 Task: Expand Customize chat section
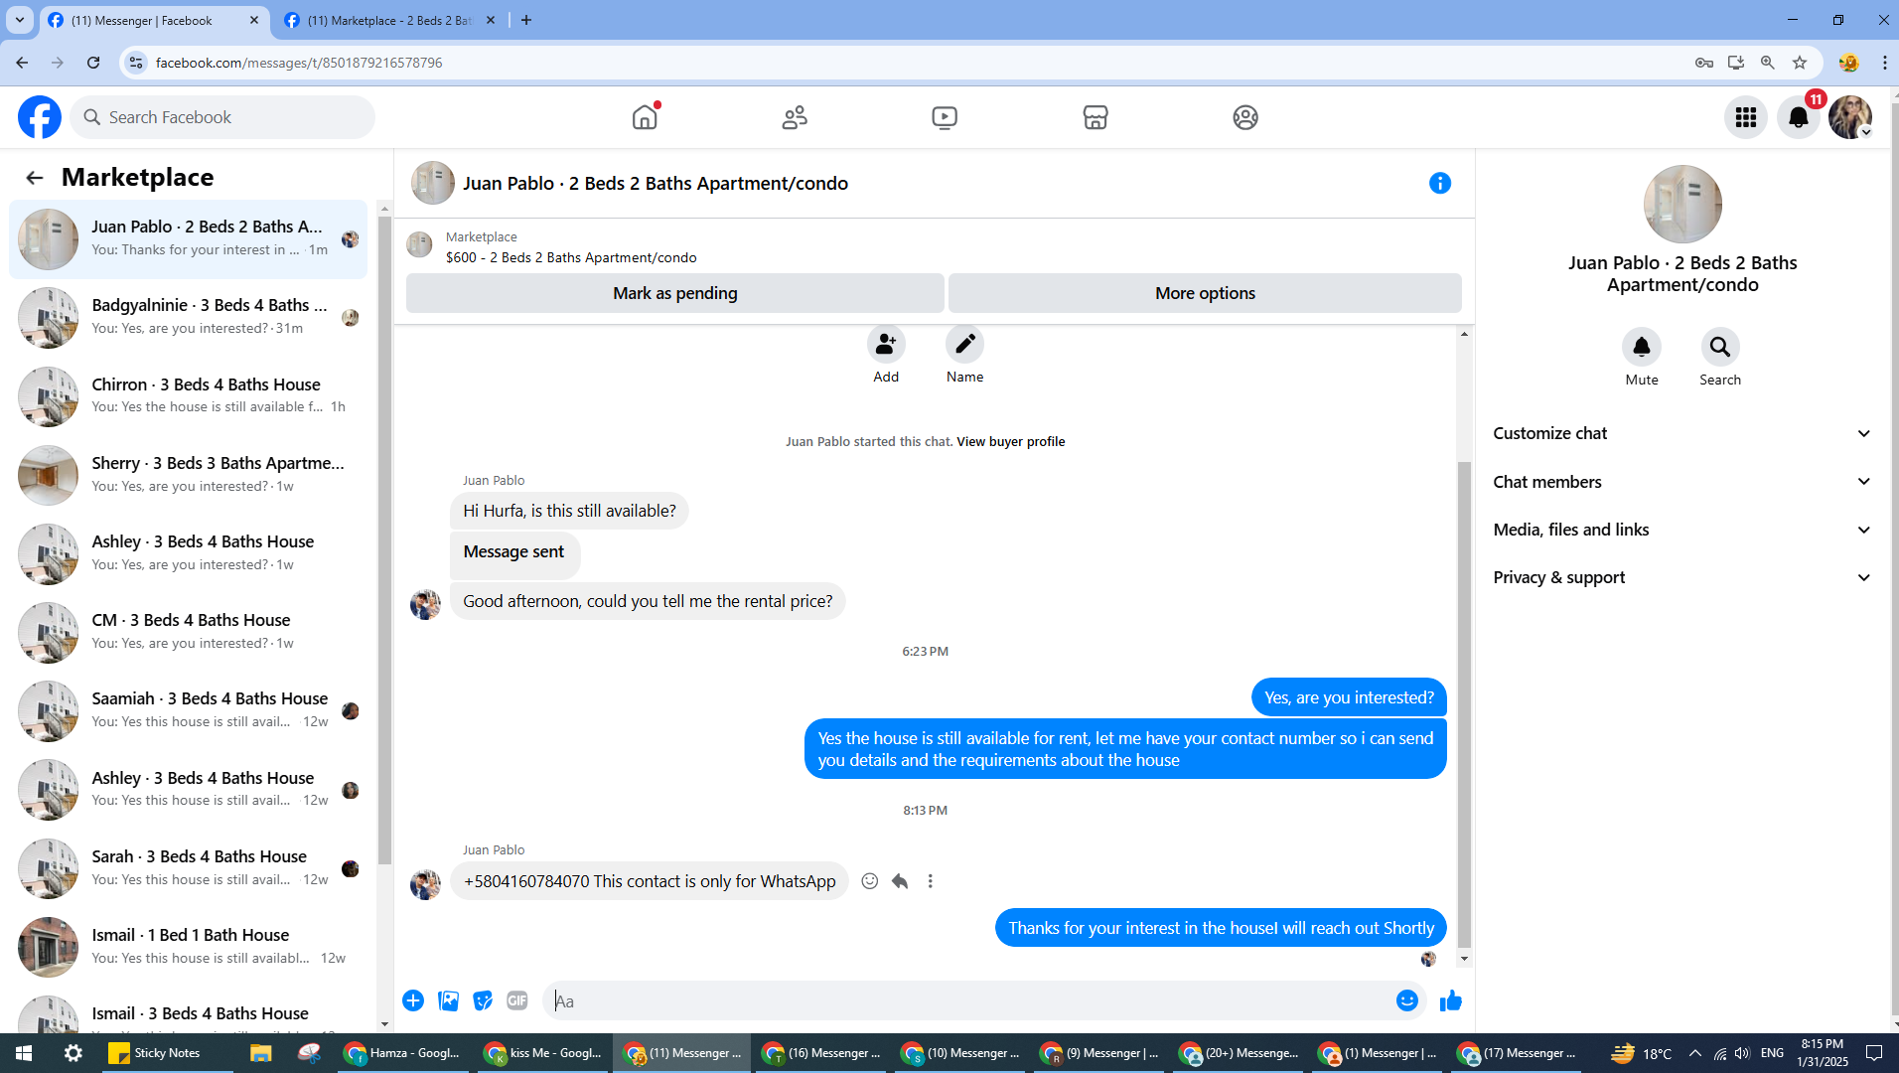click(1681, 433)
